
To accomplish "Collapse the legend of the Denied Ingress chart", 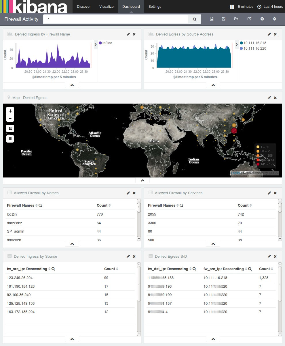I will [x=96, y=44].
